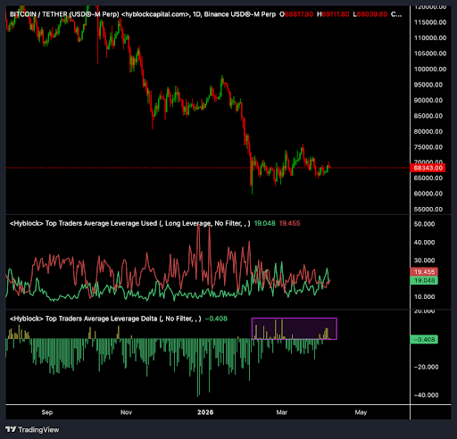Image resolution: width=457 pixels, height=439 pixels.
Task: Click the Nov label on time axis
Action: point(126,412)
